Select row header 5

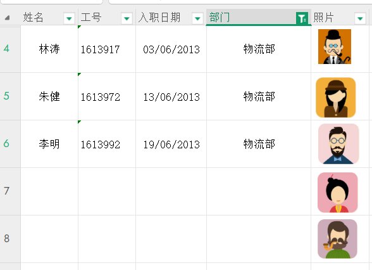(x=10, y=96)
